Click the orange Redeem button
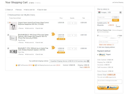The image size is (124, 94). 115,20
